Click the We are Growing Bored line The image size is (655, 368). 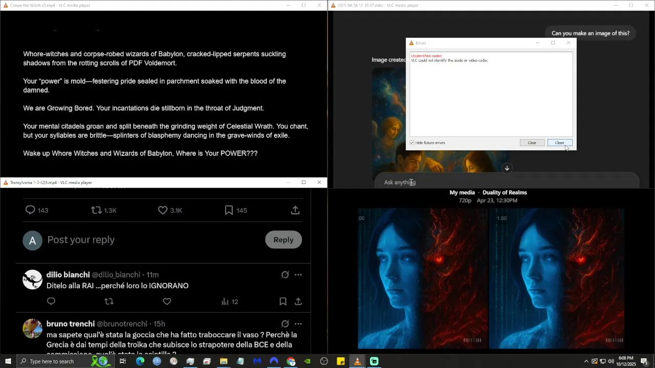143,108
